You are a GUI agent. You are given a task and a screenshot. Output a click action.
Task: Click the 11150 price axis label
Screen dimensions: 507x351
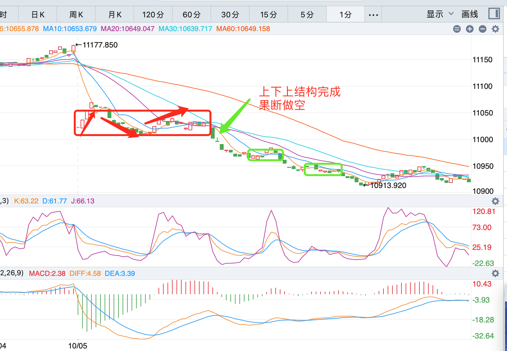pos(483,60)
